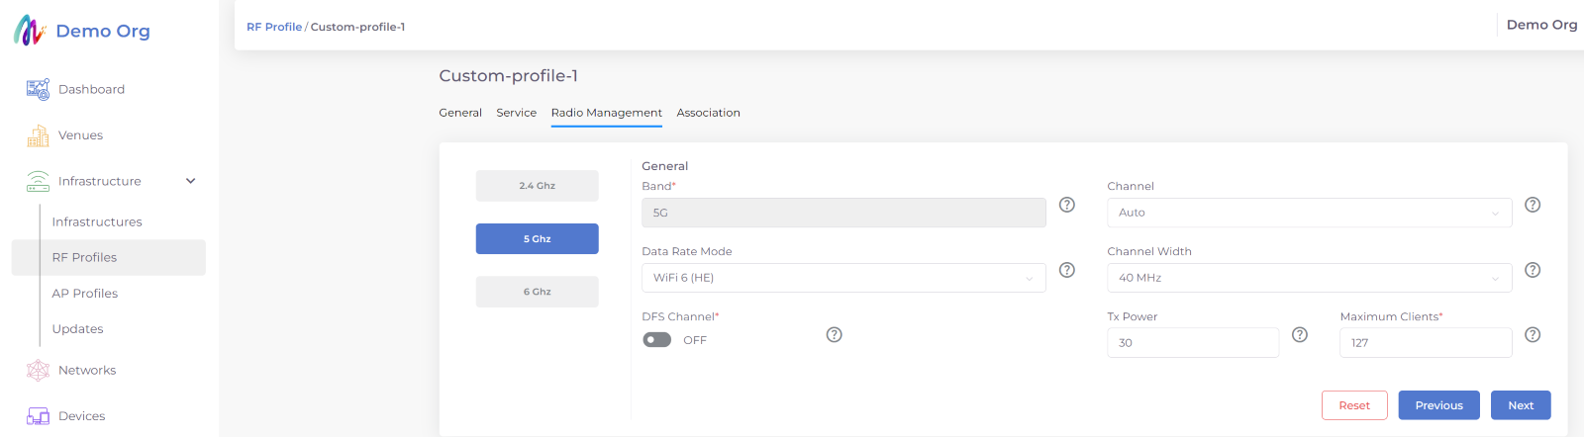The width and height of the screenshot is (1584, 437).
Task: Click the Devices icon in sidebar
Action: pos(38,416)
